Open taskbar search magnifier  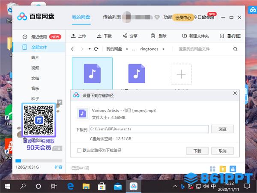(x=23, y=186)
